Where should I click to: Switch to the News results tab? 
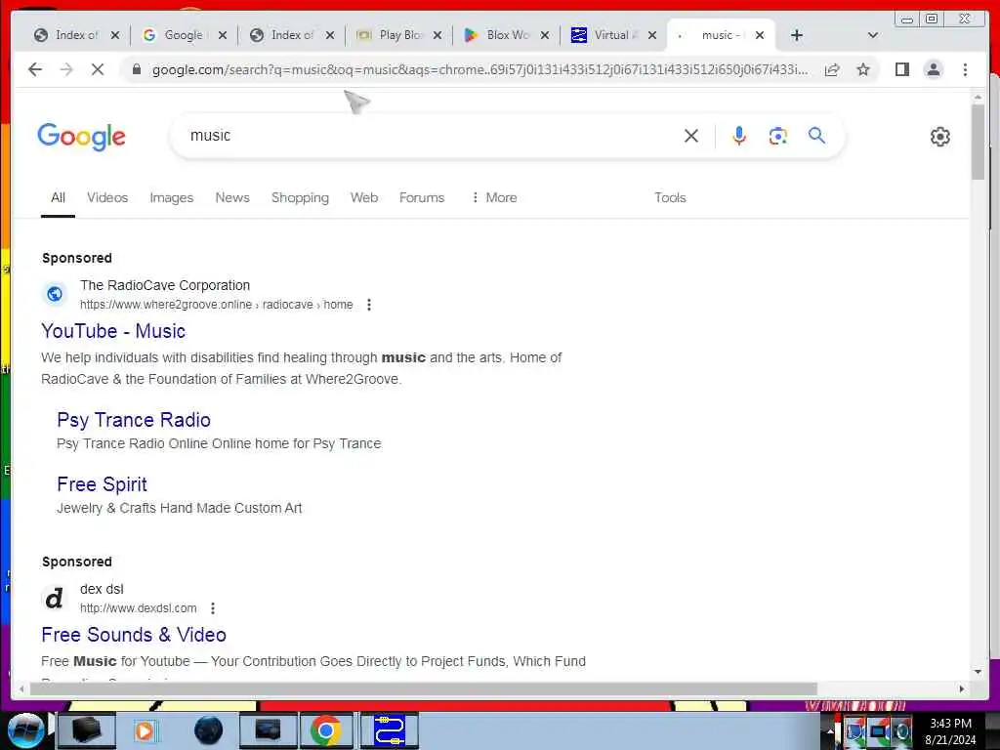pyautogui.click(x=232, y=197)
